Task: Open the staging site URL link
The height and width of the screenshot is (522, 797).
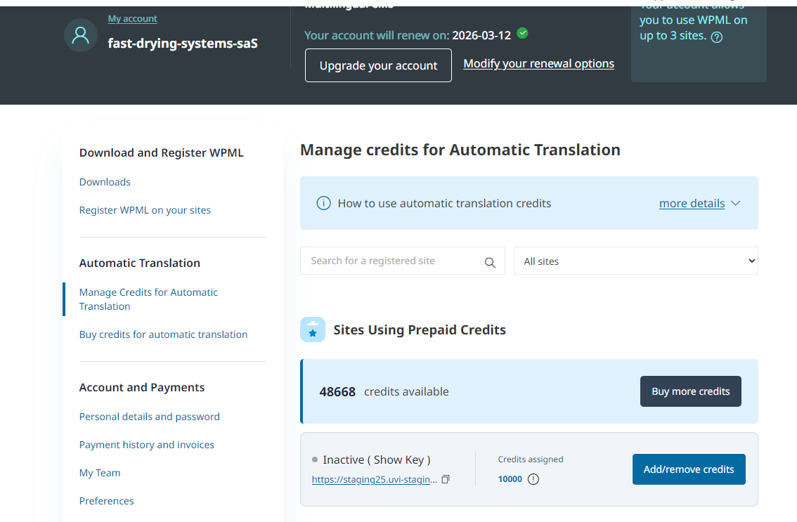Action: tap(375, 479)
